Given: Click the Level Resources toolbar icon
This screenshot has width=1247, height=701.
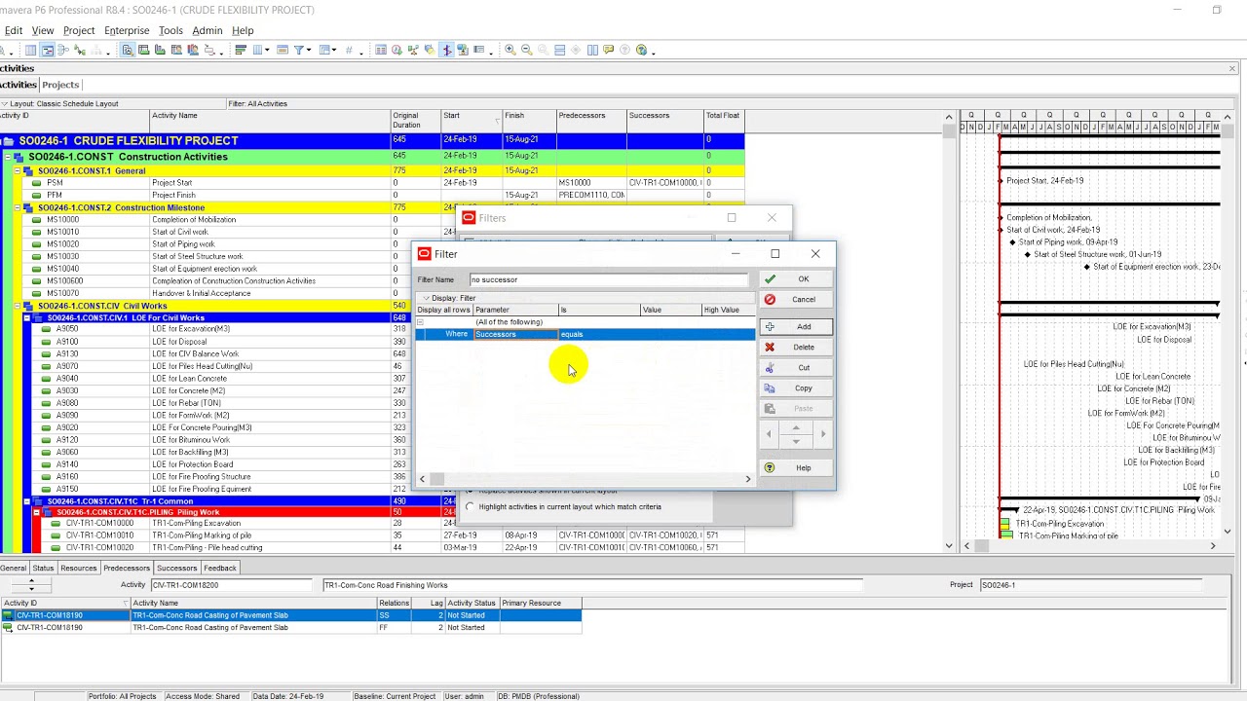Looking at the screenshot, I should (412, 50).
